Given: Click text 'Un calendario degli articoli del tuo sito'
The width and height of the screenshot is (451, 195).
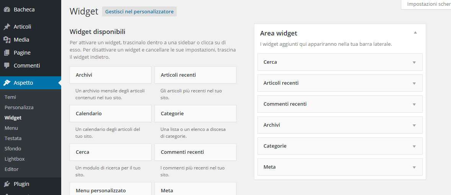Looking at the screenshot, I should pyautogui.click(x=107, y=133).
